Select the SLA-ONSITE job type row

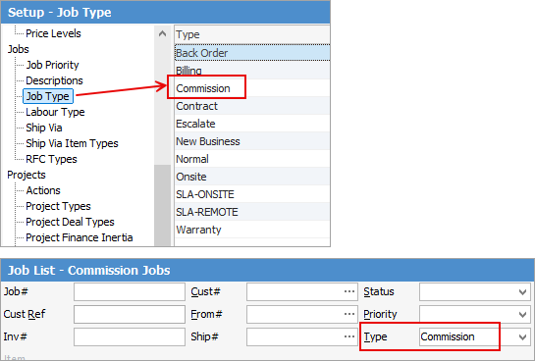[252, 194]
